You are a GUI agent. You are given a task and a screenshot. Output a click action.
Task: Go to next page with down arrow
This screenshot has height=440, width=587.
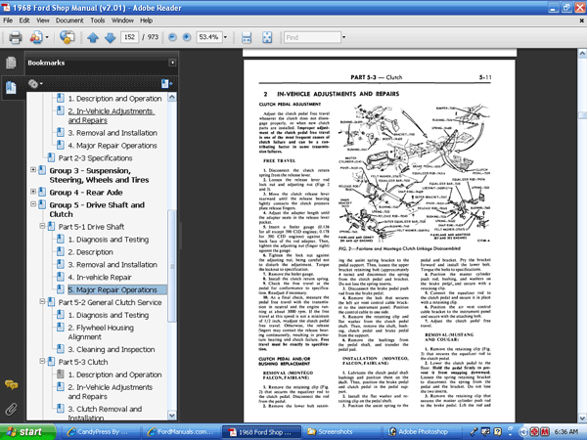(110, 37)
